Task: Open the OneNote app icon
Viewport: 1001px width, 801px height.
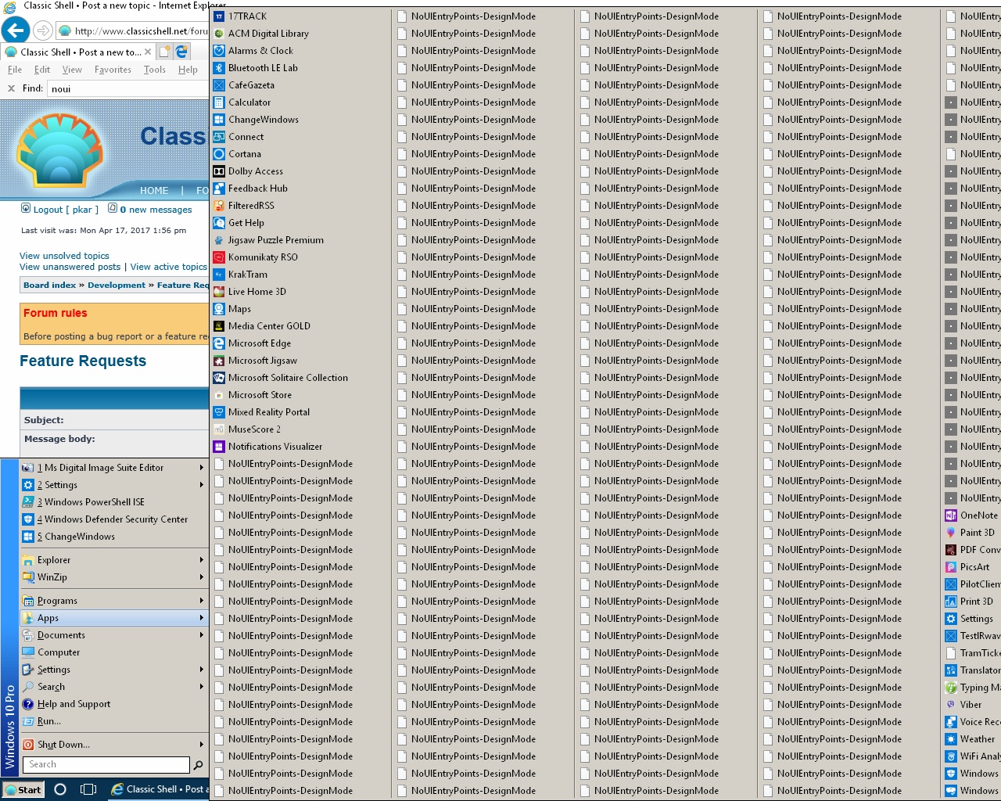Action: pos(951,515)
